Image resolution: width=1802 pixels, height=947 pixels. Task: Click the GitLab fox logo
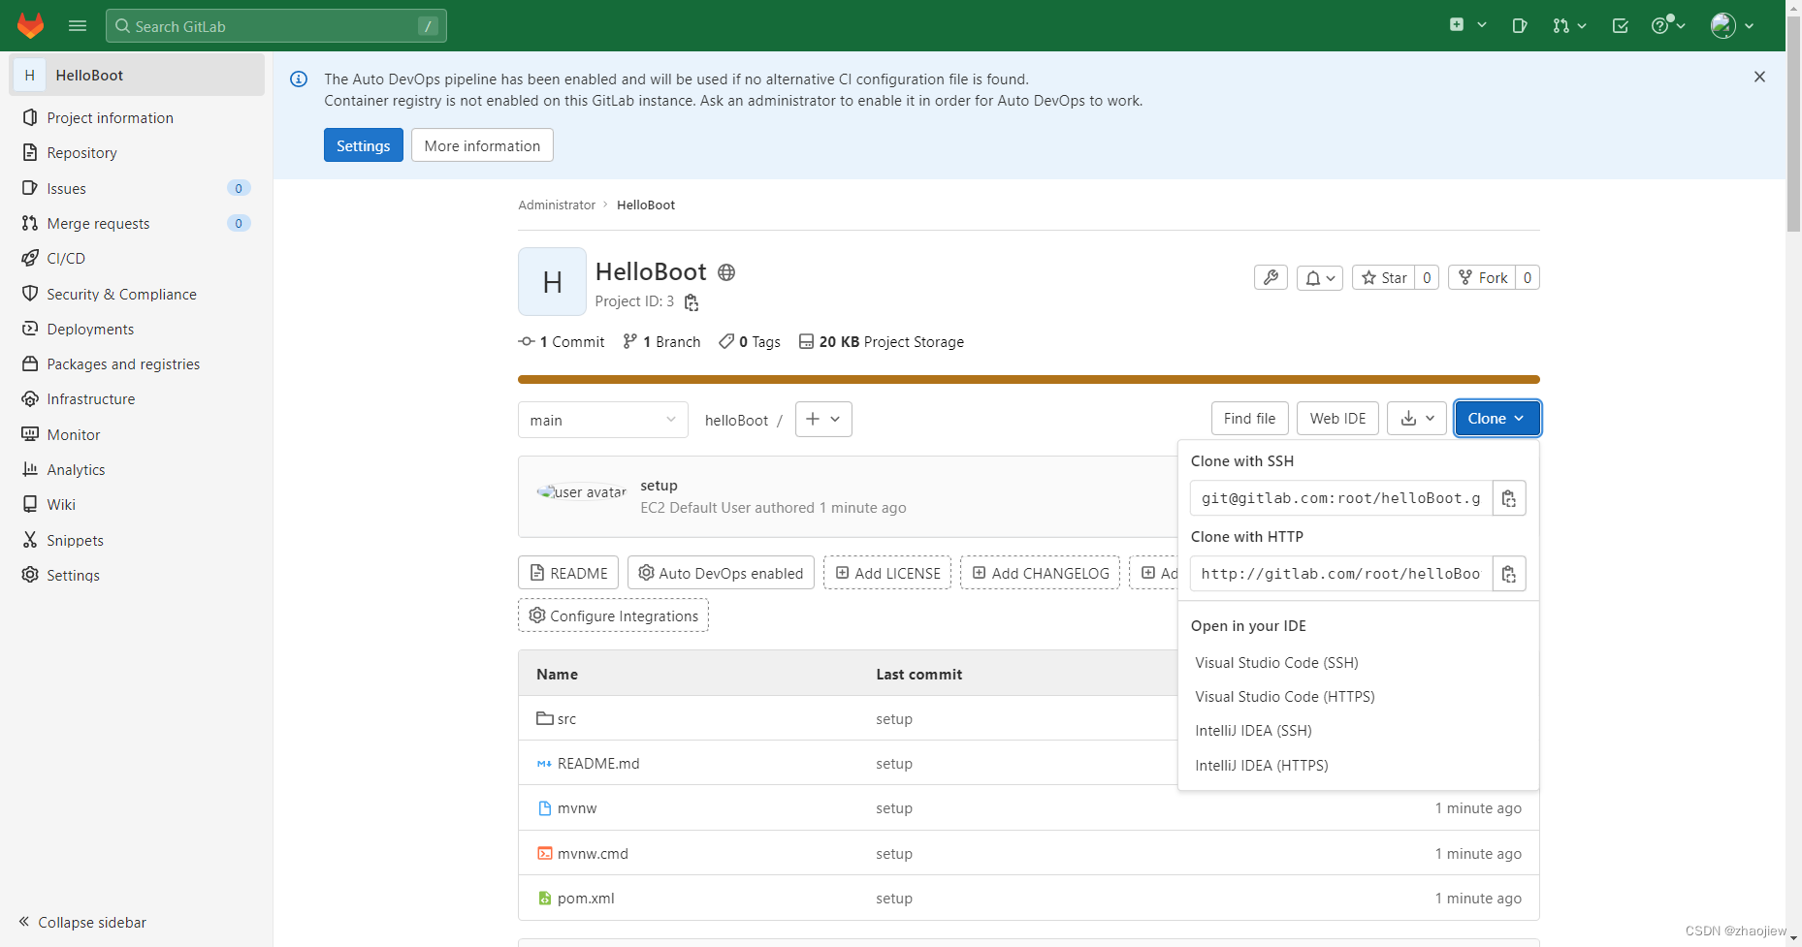pyautogui.click(x=31, y=25)
